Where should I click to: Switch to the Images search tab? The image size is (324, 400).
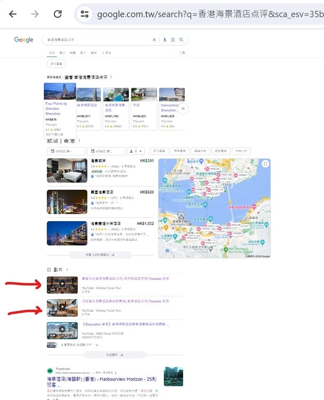(x=62, y=53)
